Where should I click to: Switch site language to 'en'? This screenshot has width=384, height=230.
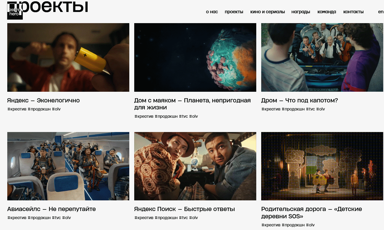coord(381,12)
